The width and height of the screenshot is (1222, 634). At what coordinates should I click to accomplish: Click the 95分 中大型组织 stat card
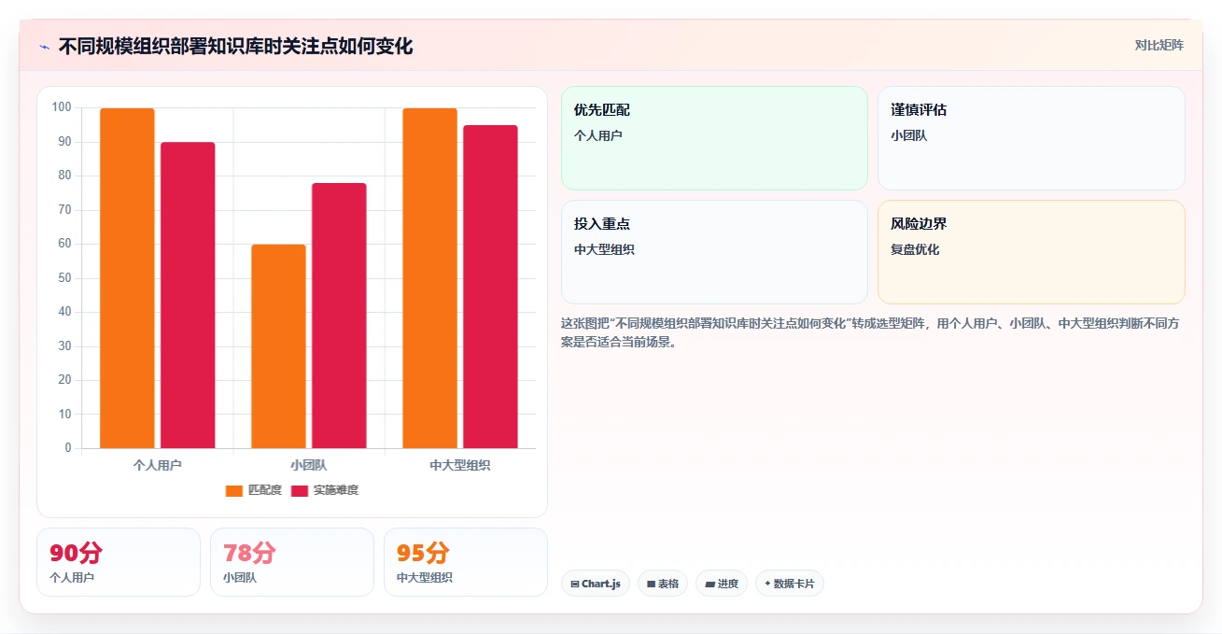click(466, 562)
